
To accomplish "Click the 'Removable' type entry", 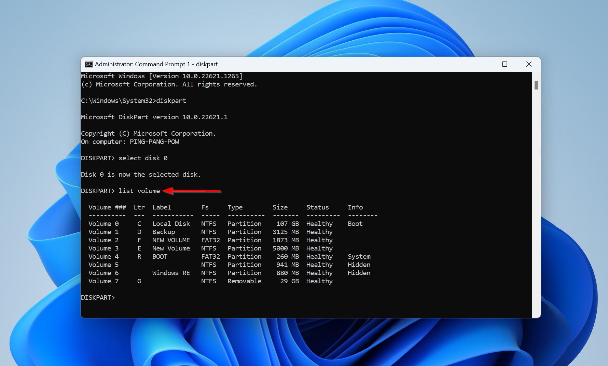I will (245, 281).
